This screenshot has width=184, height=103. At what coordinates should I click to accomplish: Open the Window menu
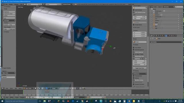[x=16, y=4]
